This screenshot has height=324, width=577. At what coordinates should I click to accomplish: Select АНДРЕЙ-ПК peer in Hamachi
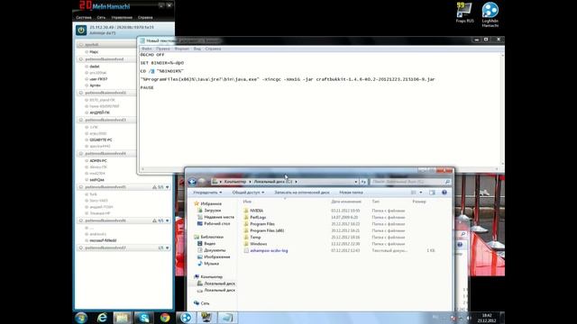pos(99,112)
